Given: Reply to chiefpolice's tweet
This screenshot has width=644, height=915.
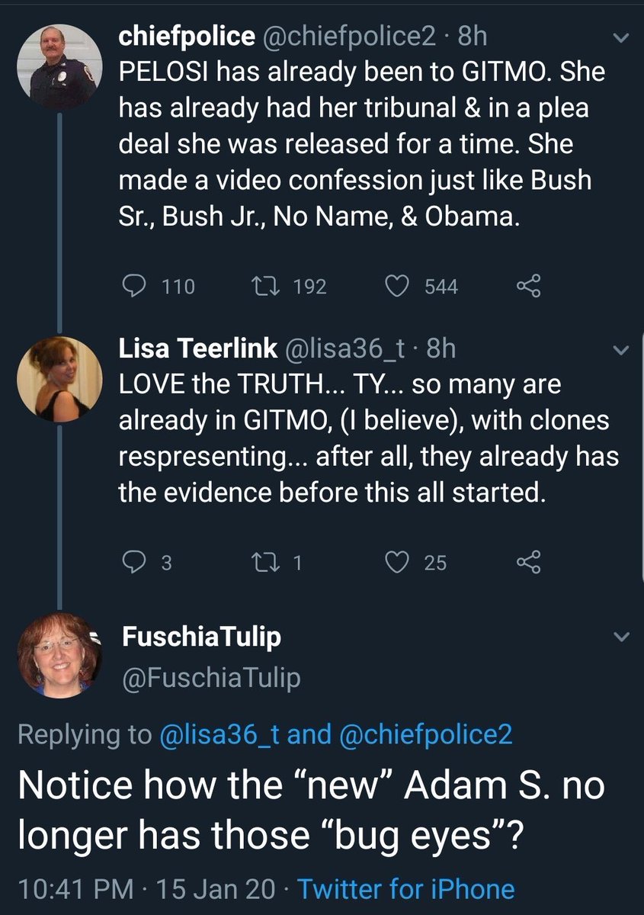Looking at the screenshot, I should (x=135, y=286).
